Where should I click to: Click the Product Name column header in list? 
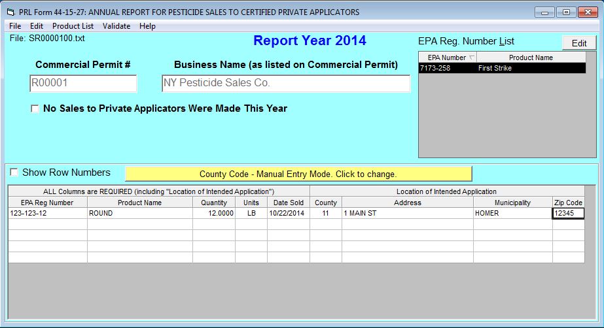click(x=531, y=57)
